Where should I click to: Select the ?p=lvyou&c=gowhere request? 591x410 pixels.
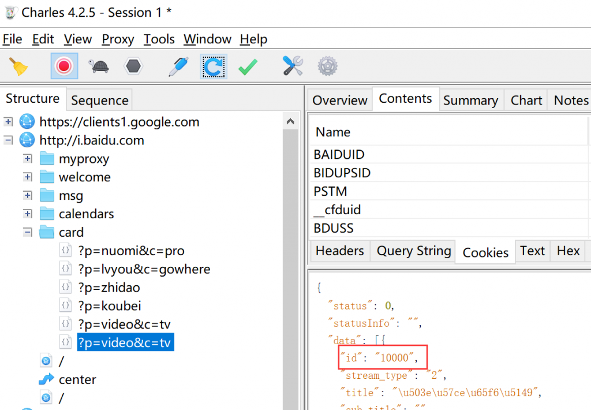(144, 269)
